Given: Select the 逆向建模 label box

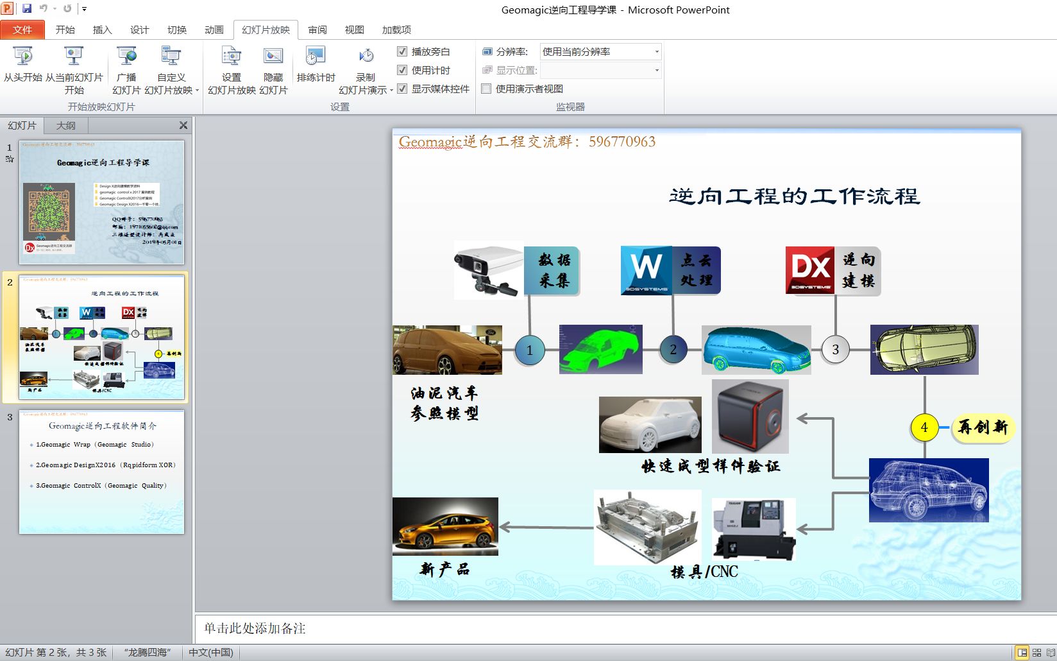Looking at the screenshot, I should tap(858, 270).
